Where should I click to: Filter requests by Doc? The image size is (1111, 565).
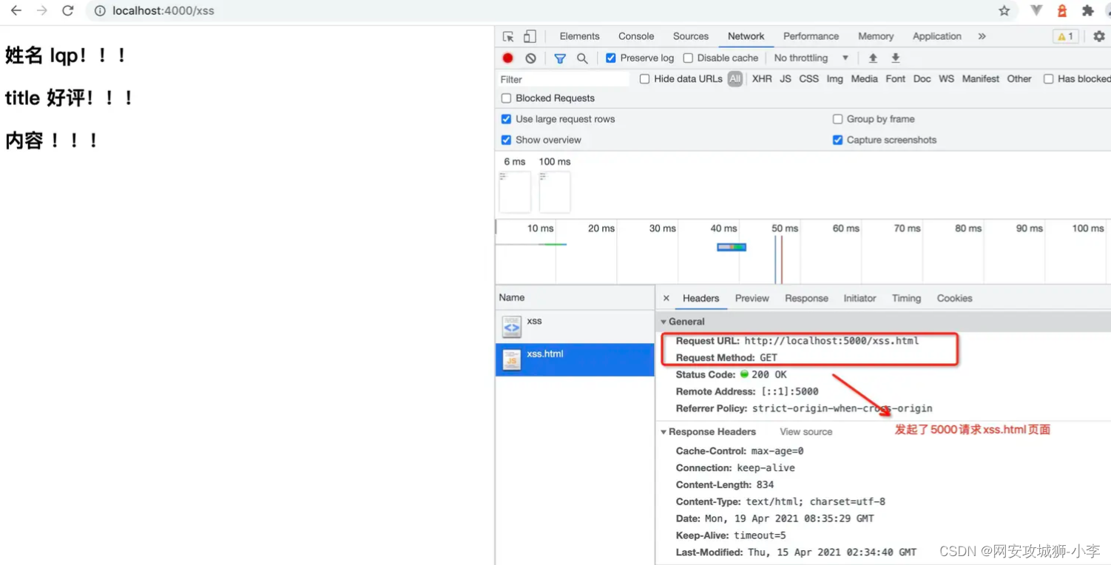[922, 78]
